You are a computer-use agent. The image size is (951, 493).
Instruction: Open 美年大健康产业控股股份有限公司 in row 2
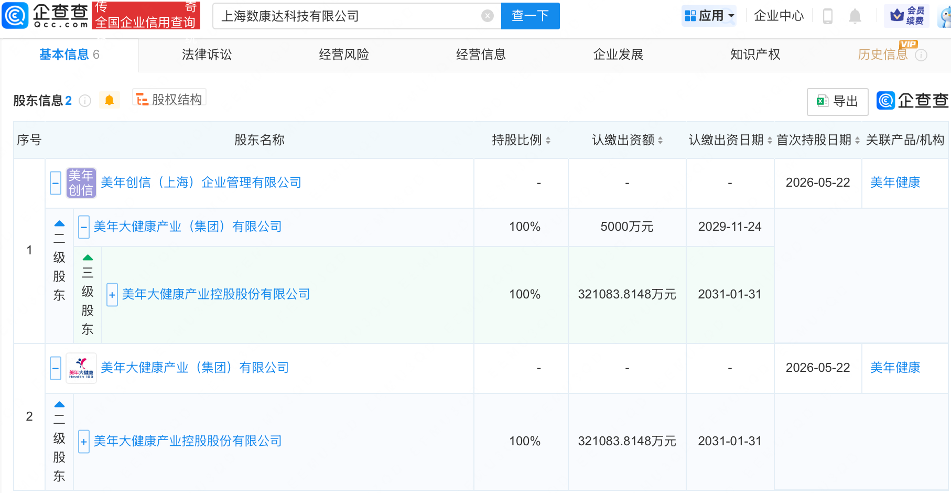(188, 441)
